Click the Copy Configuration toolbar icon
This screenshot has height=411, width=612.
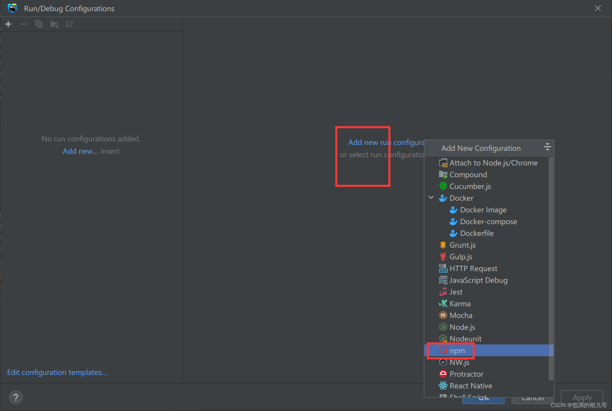(39, 24)
